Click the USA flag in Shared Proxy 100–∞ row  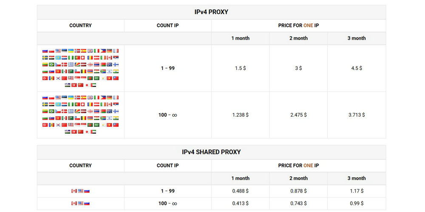click(80, 203)
